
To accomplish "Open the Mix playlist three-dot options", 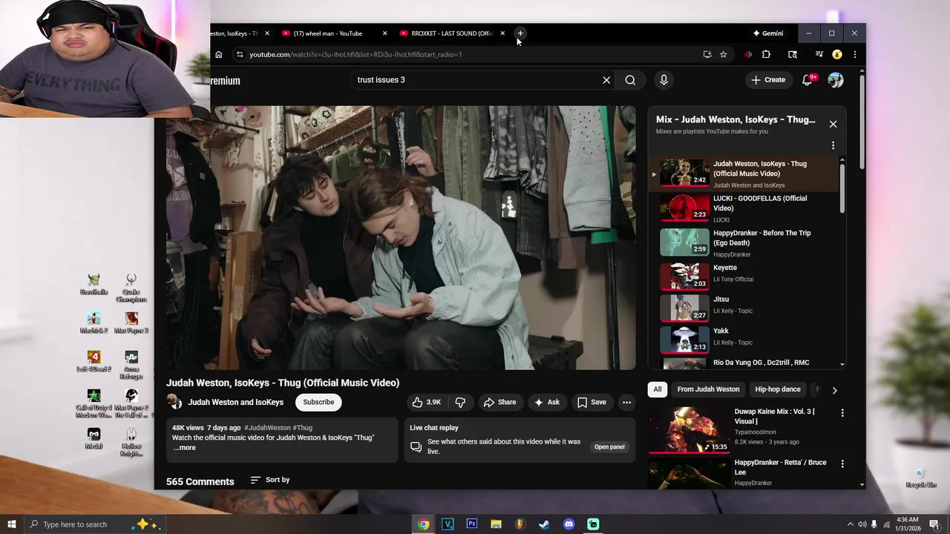I will (833, 145).
